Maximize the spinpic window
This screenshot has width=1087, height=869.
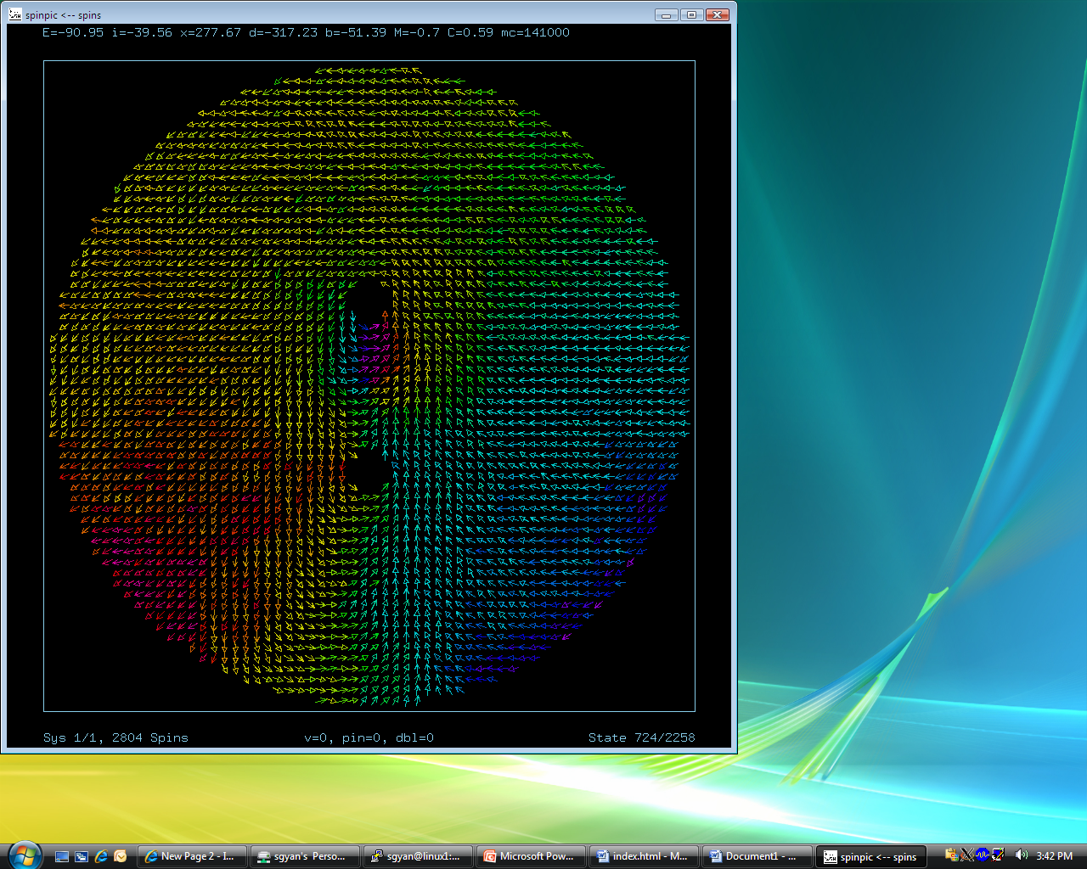[x=691, y=14]
